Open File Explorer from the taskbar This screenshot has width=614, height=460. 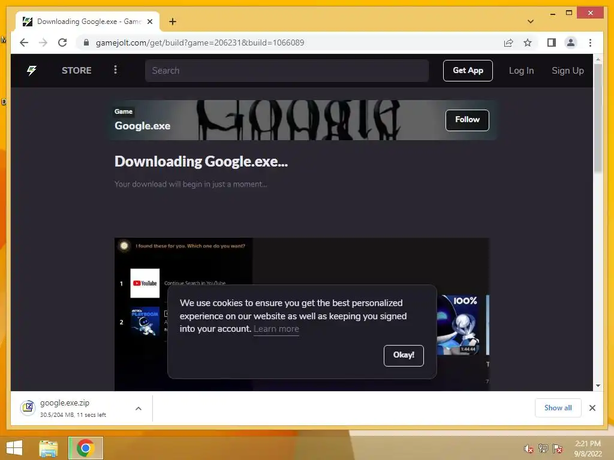click(x=49, y=448)
